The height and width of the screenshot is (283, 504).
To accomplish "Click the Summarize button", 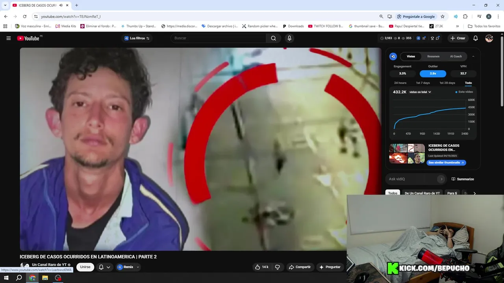I will (x=463, y=179).
